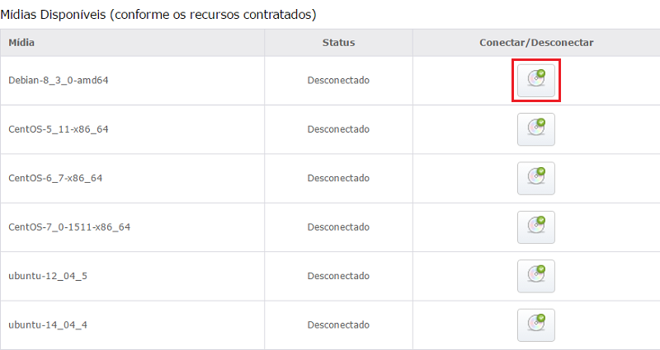660x350 pixels.
Task: Select the ubuntu-12_04_5 media name
Action: pyautogui.click(x=48, y=276)
